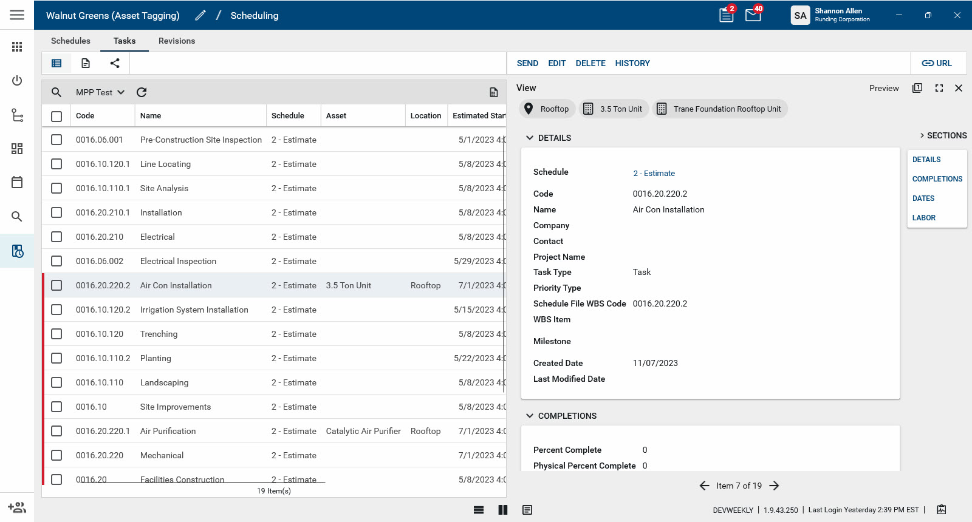This screenshot has width=972, height=522.
Task: Collapse the COMPLETIONS section
Action: pyautogui.click(x=530, y=416)
